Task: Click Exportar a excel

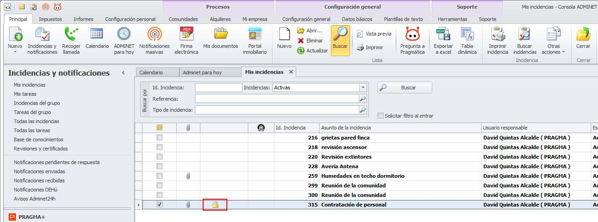Action: pos(443,41)
